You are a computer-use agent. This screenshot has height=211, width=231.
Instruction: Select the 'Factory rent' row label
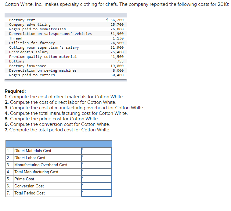point(22,20)
